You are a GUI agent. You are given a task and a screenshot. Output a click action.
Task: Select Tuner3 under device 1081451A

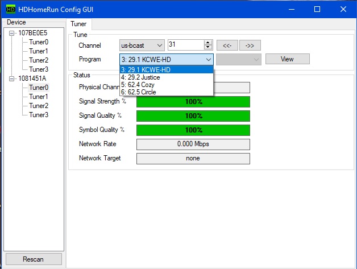tap(39, 115)
